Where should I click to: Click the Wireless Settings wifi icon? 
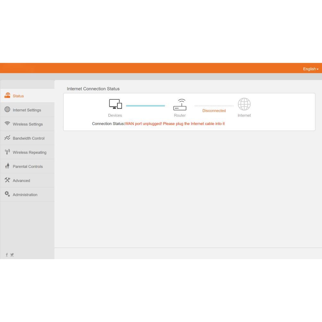click(7, 123)
